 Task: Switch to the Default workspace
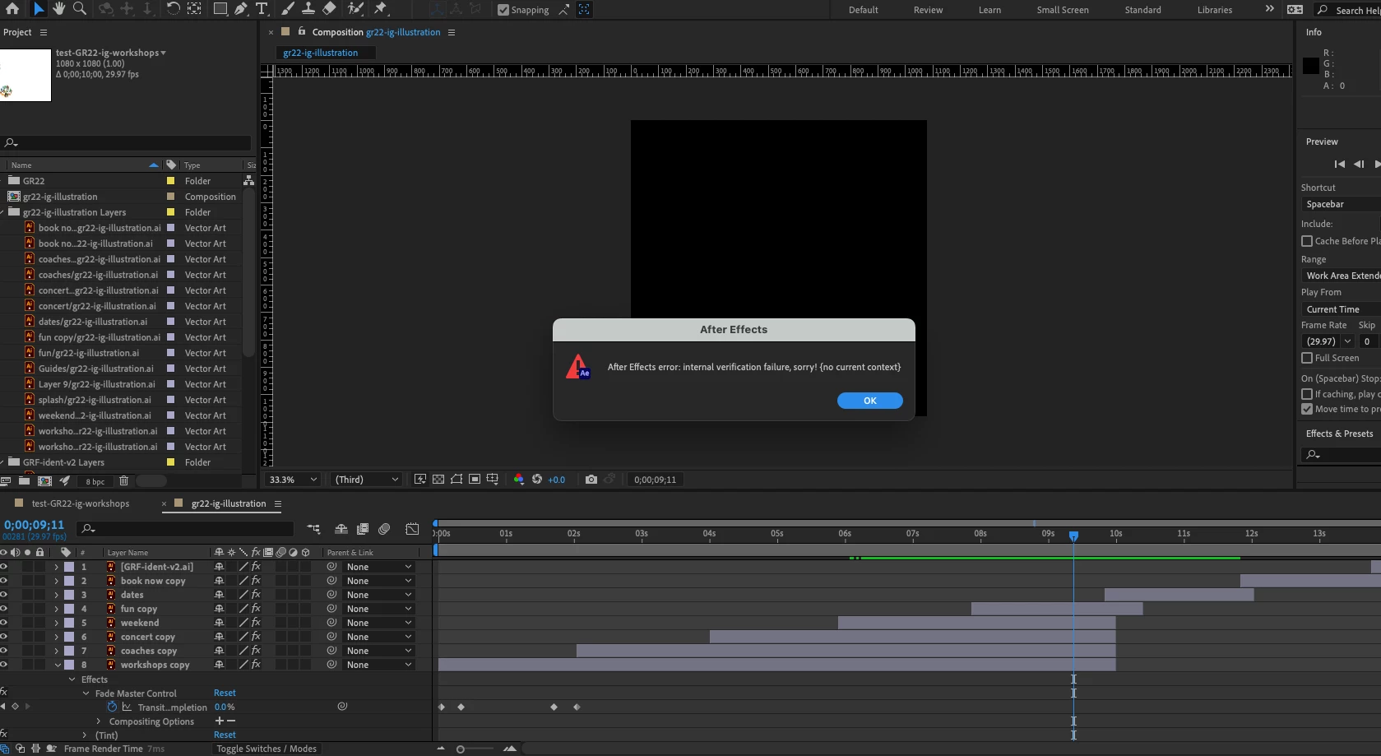coord(864,10)
